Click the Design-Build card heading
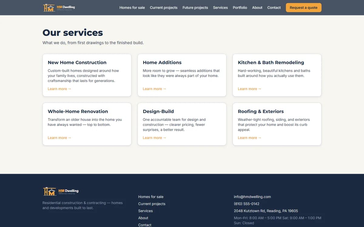Viewport: 364px width, 227px height. [158, 111]
